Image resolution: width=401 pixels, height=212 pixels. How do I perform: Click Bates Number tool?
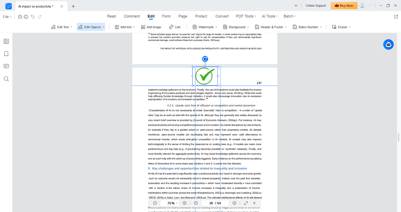(x=305, y=27)
